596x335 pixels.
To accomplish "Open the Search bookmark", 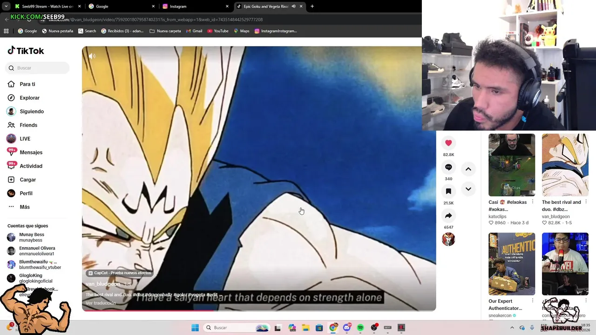I will tap(87, 31).
